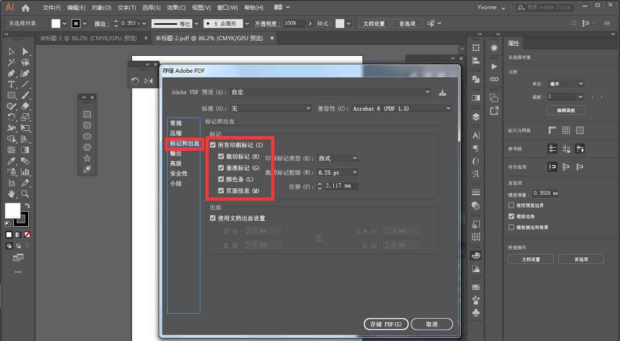Click 首选项 in 快速操作 section
This screenshot has width=620, height=341.
point(581,259)
